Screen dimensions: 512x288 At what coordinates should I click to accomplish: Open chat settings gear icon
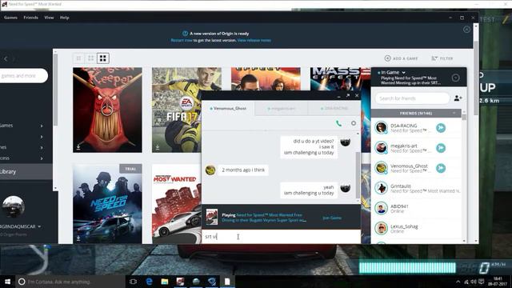click(x=354, y=123)
